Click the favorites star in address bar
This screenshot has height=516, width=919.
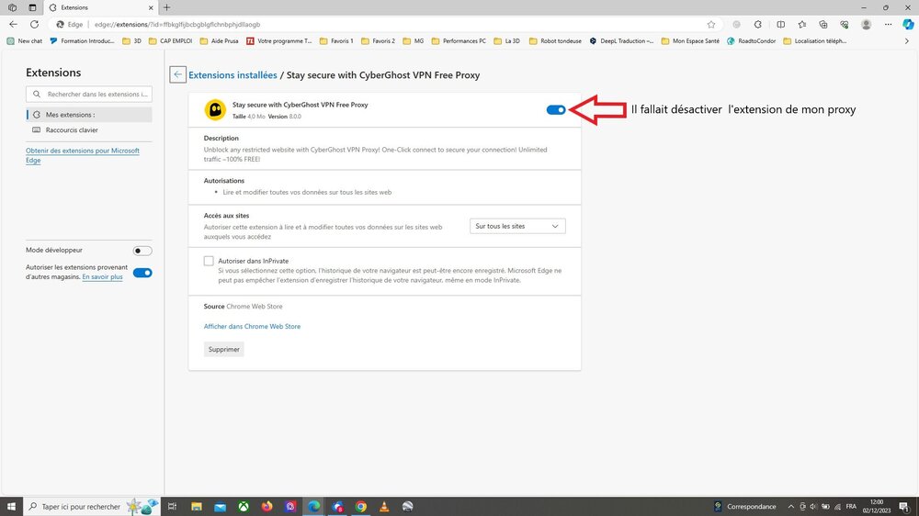click(711, 25)
